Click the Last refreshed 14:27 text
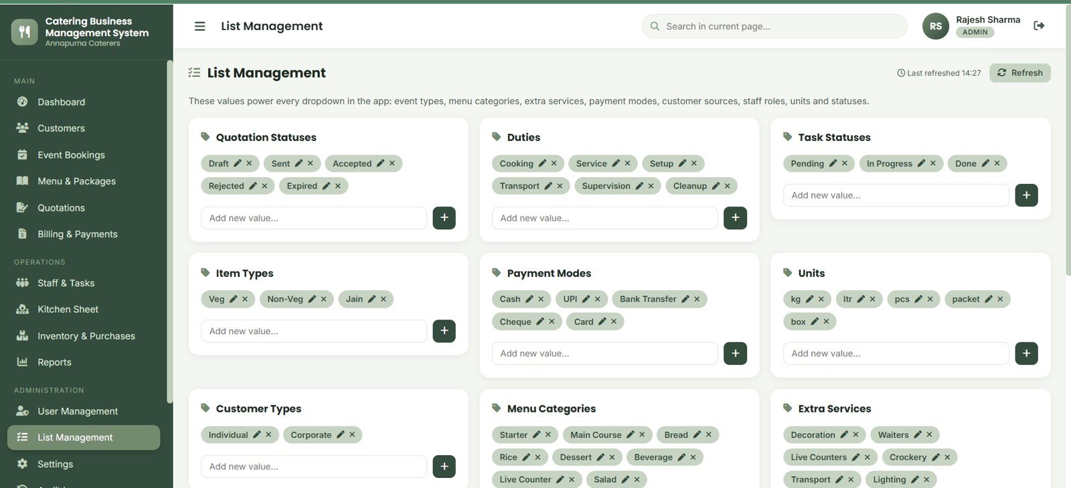1071x488 pixels. tap(939, 73)
